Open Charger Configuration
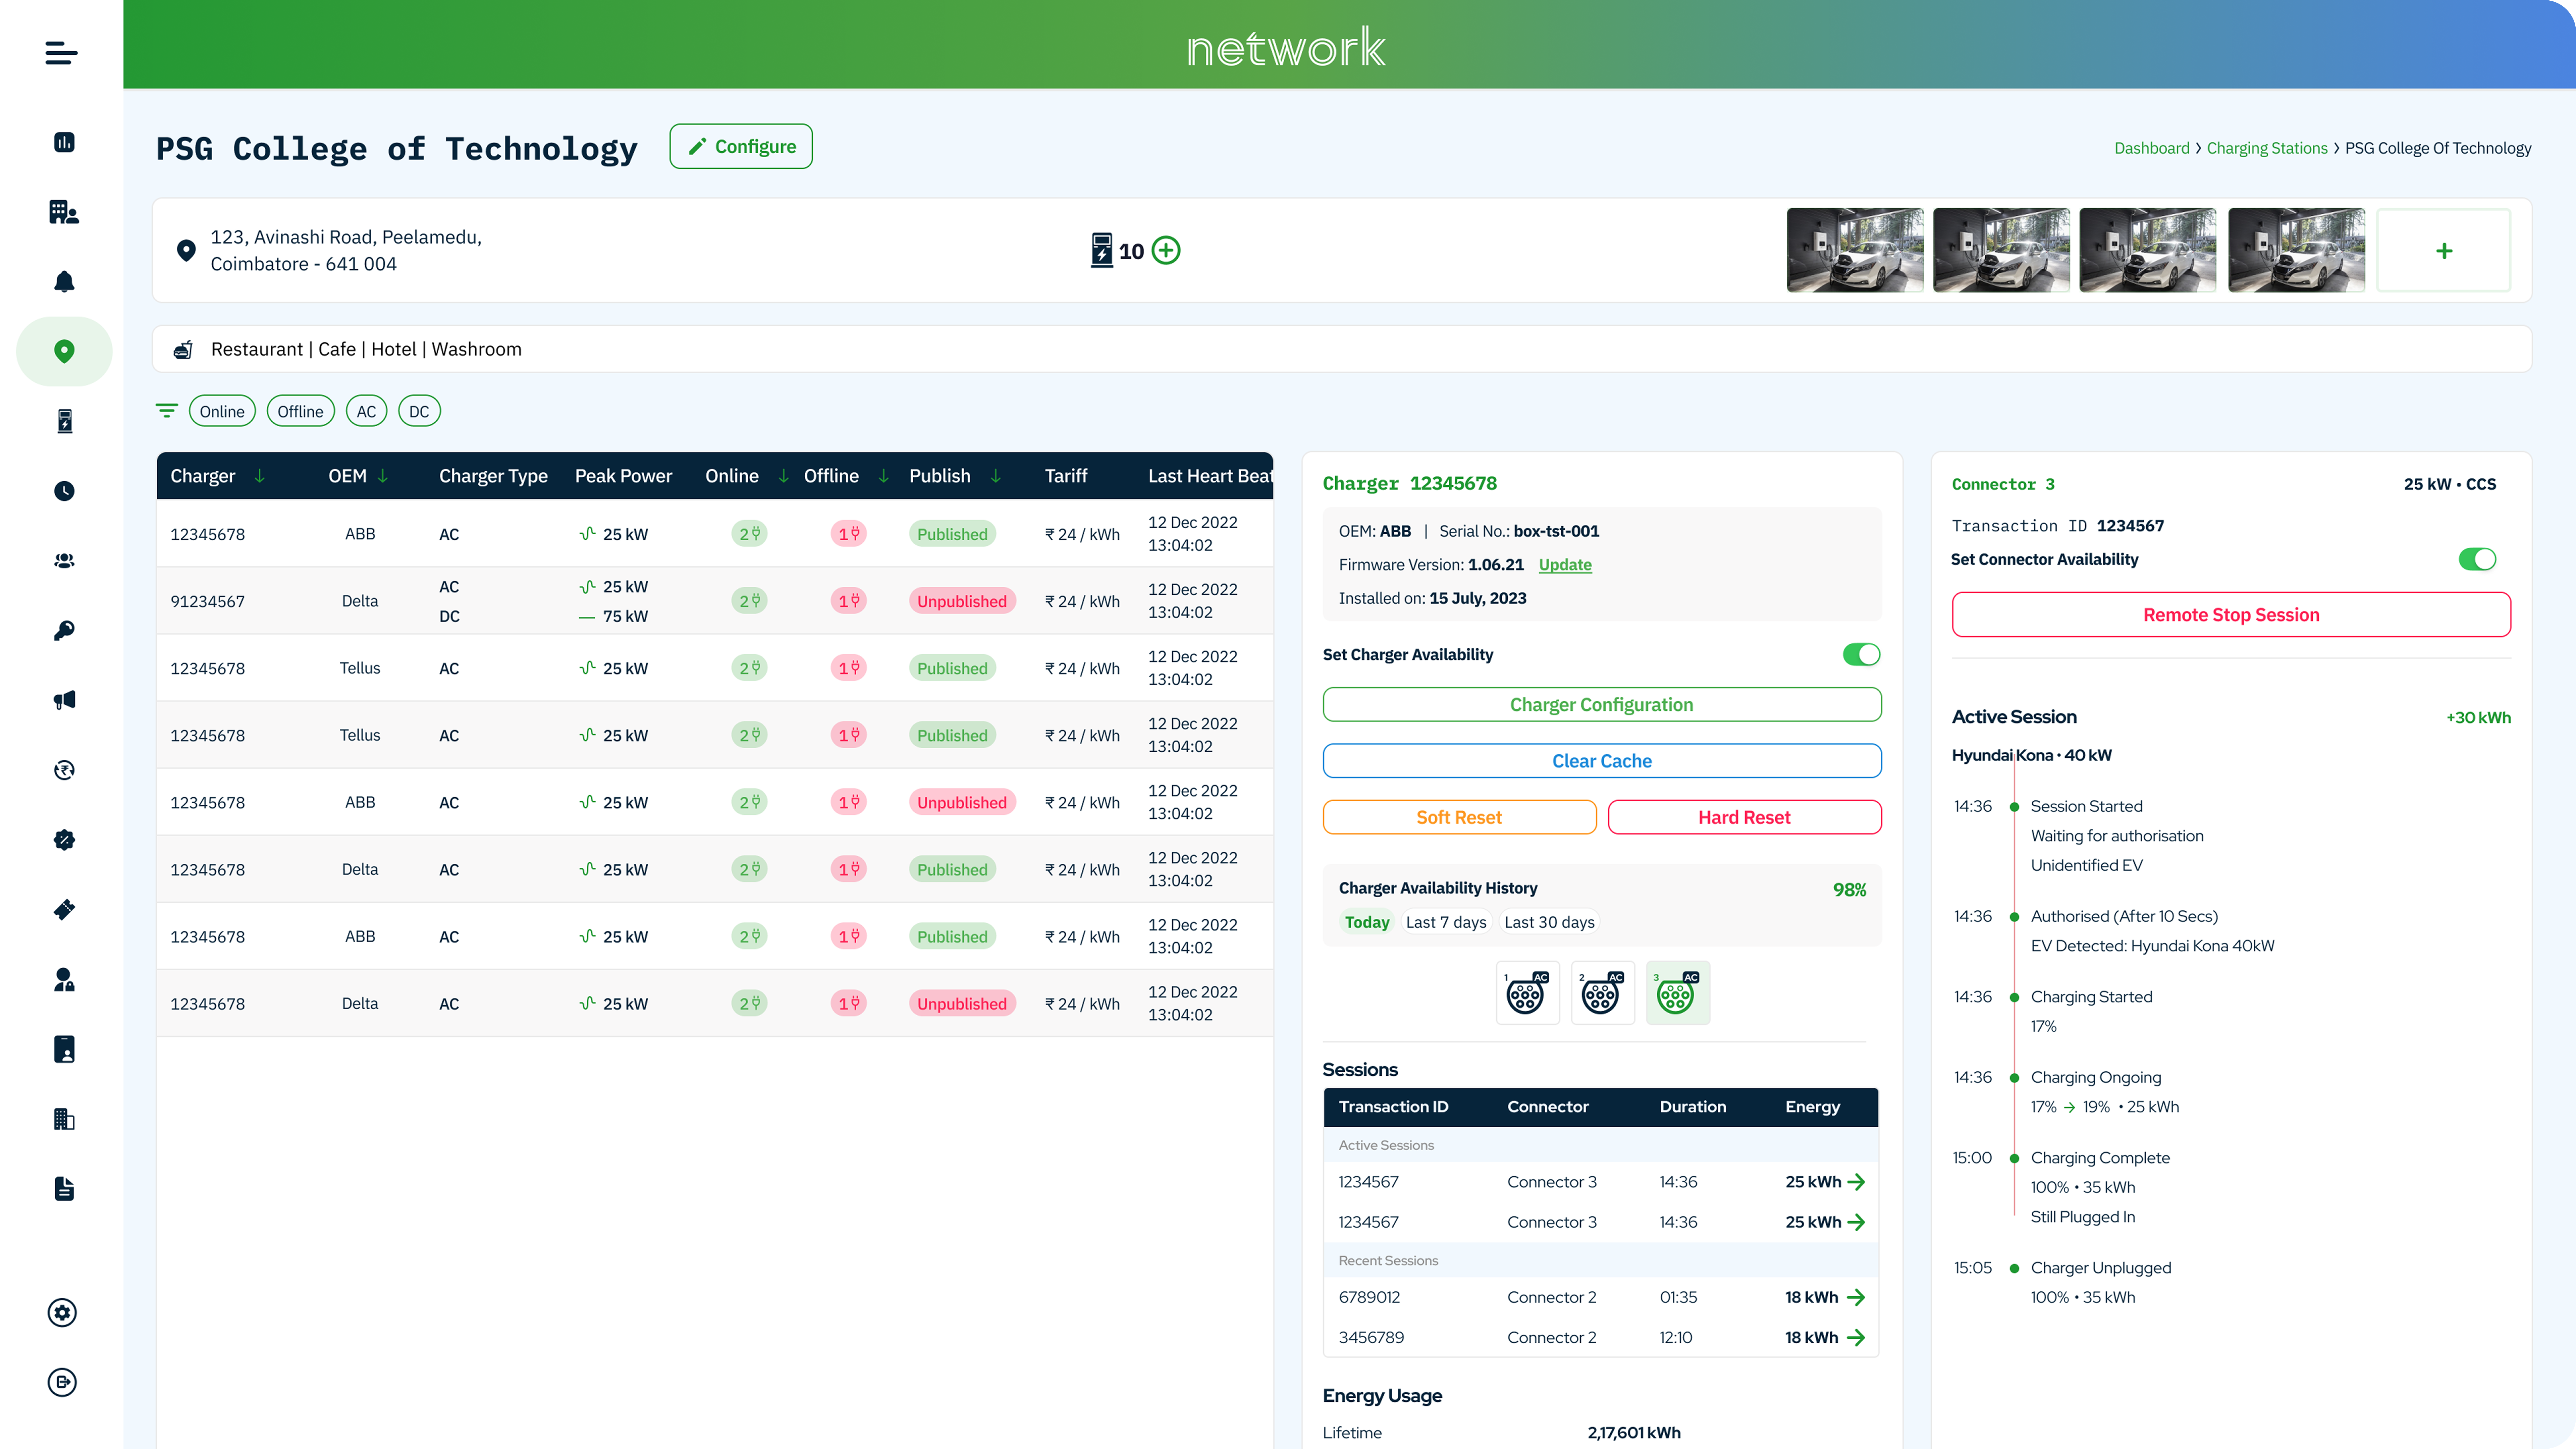 pos(1602,704)
